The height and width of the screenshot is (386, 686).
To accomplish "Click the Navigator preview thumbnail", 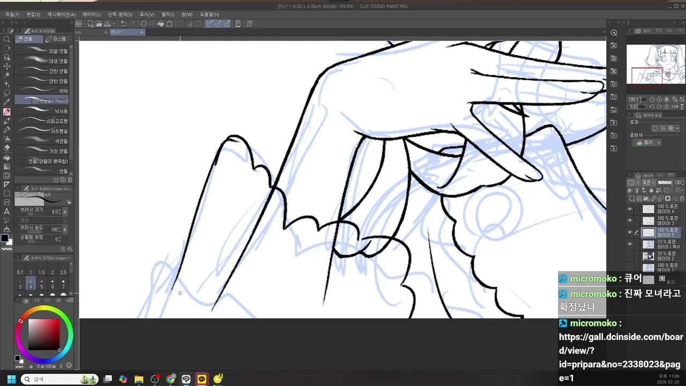I will click(x=656, y=65).
